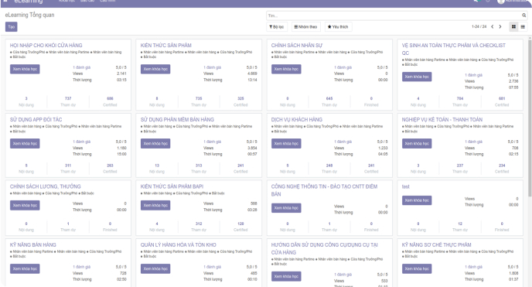Image resolution: width=532 pixels, height=287 pixels.
Task: Open course KIẾN THỨC SẢN PHẨM BAPI
Action: click(x=172, y=186)
